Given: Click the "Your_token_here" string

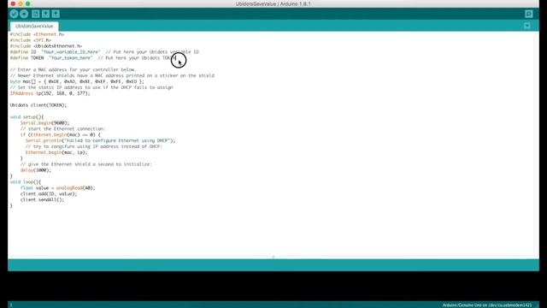Looking at the screenshot, I should 71,58.
